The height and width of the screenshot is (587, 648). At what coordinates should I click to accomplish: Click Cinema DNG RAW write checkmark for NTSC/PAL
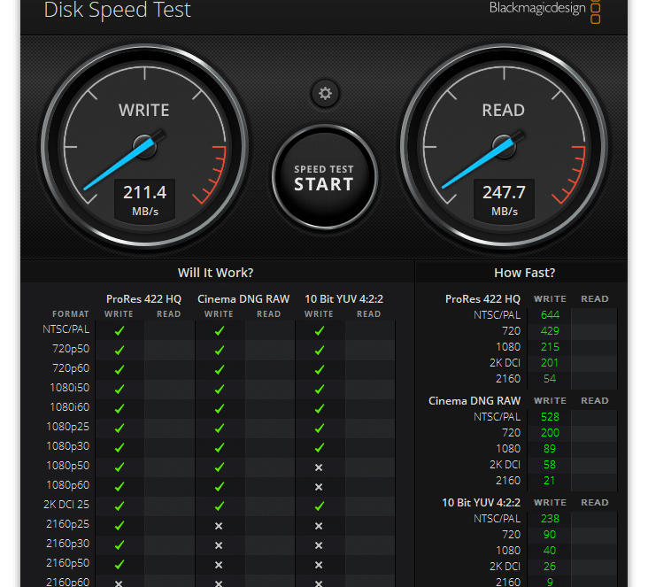click(220, 331)
